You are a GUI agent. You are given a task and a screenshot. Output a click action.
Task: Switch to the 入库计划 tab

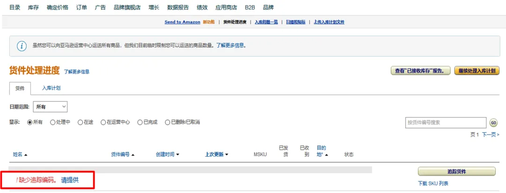(x=52, y=88)
